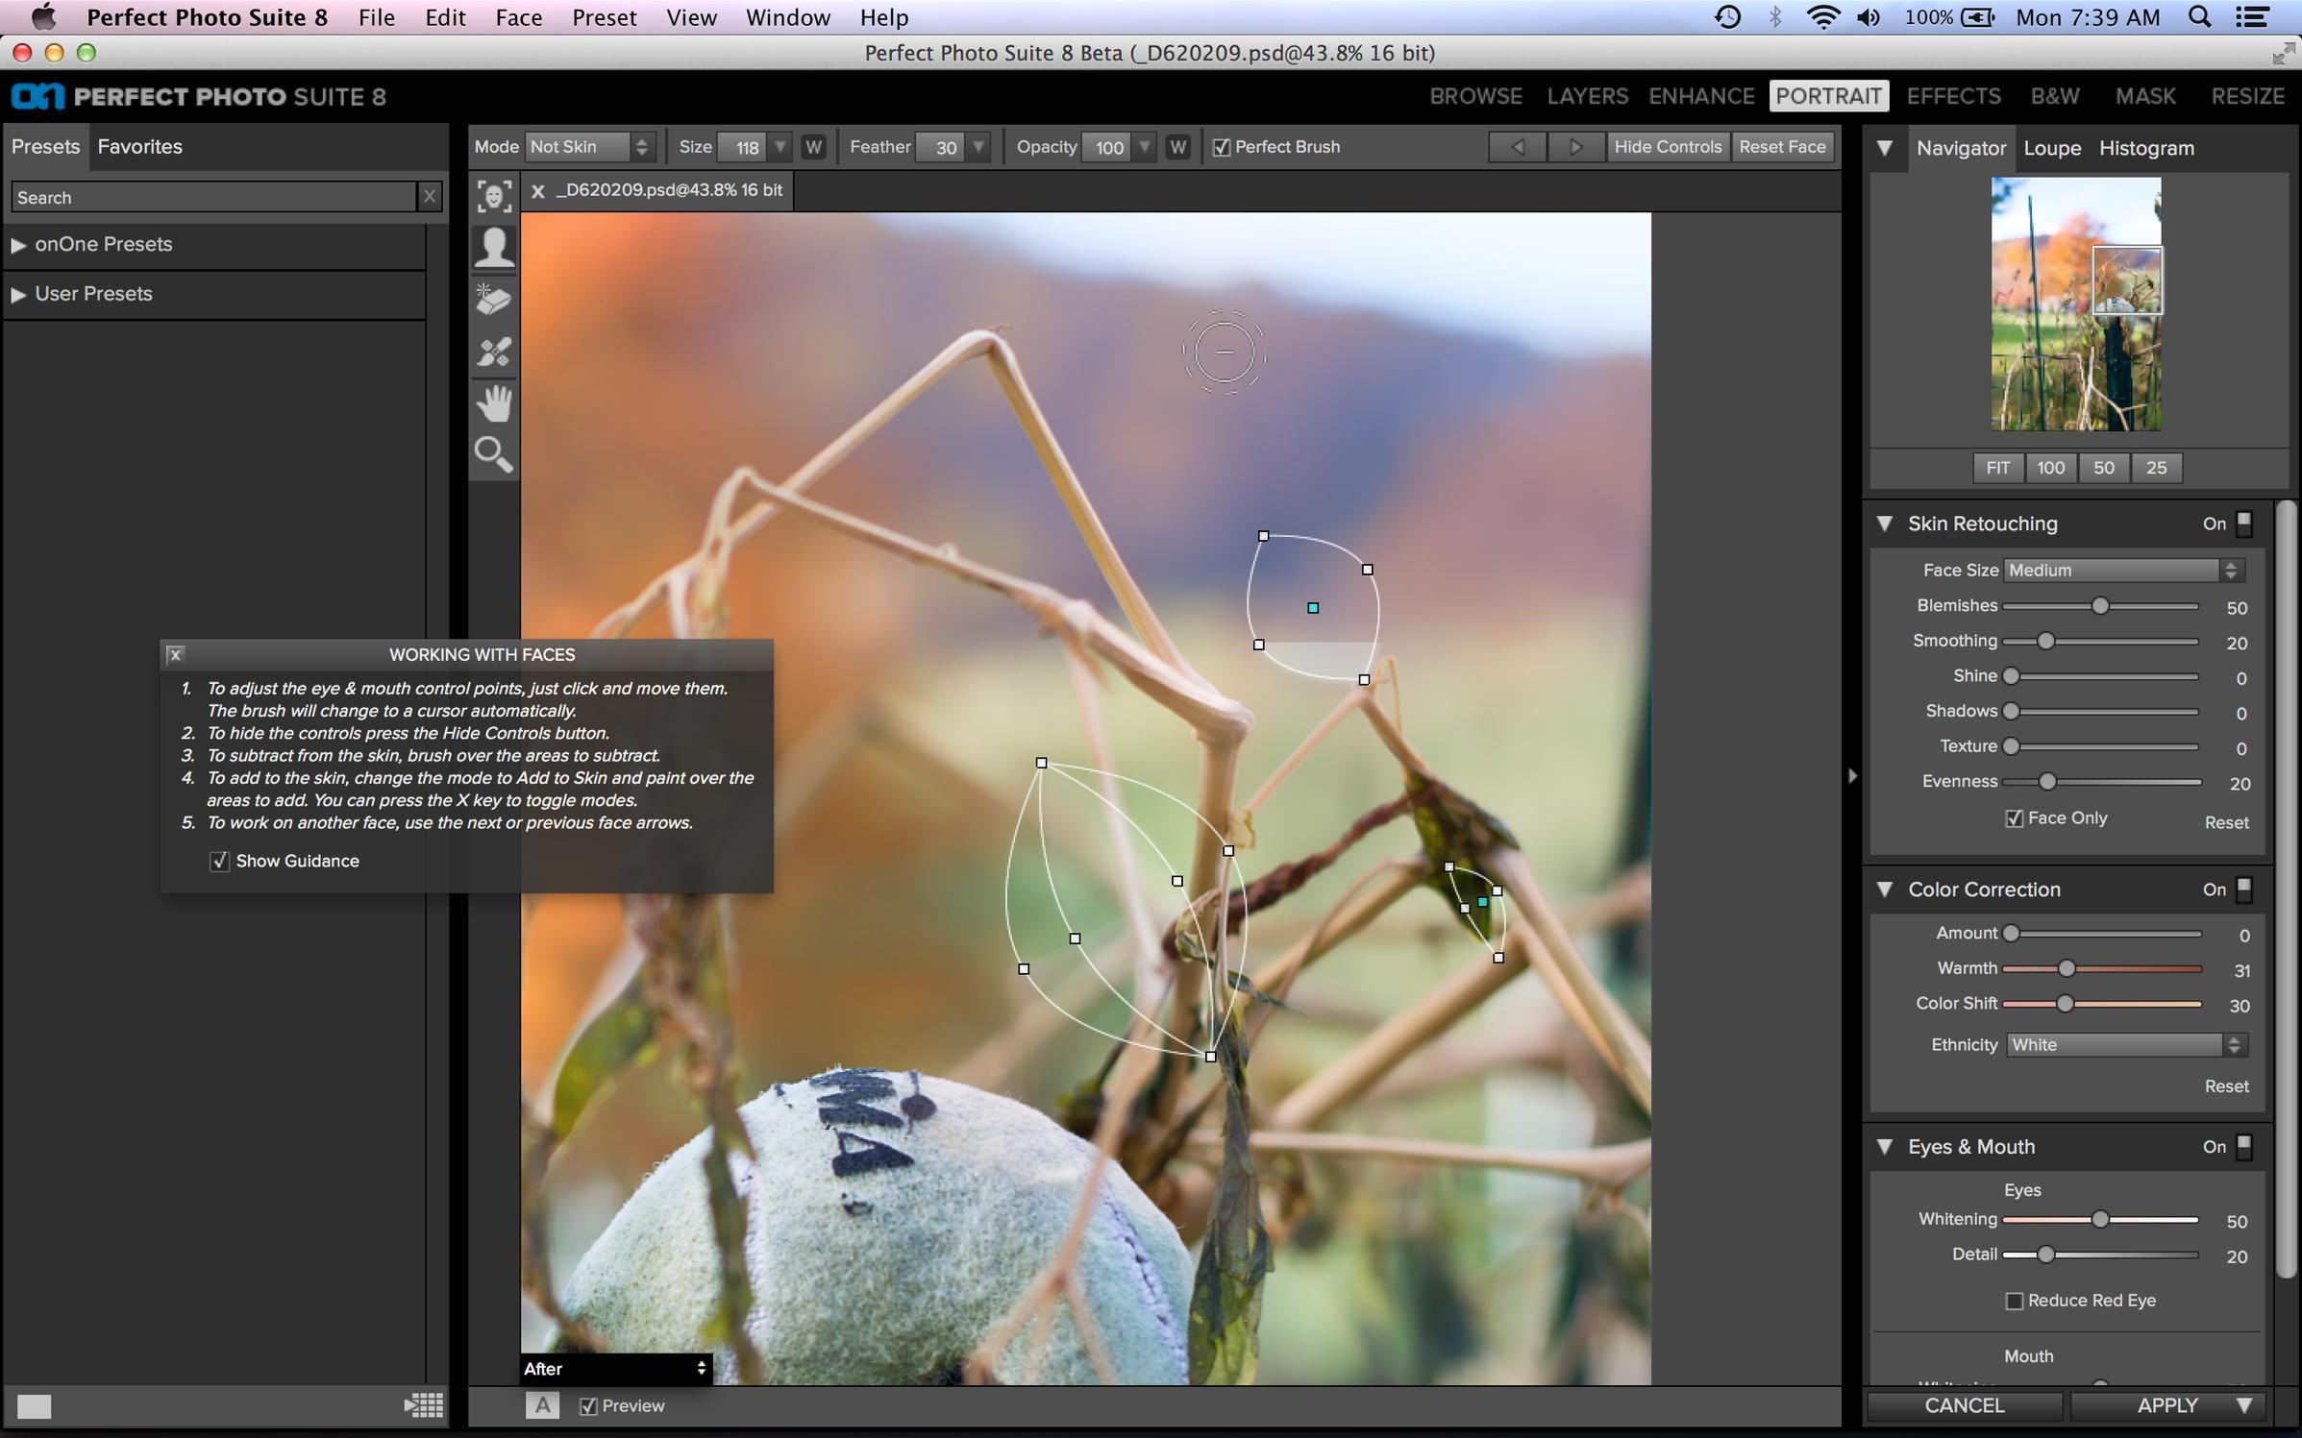Screen dimensions: 2302x1438
Task: Open the Ethnicity dropdown
Action: pos(2124,1045)
